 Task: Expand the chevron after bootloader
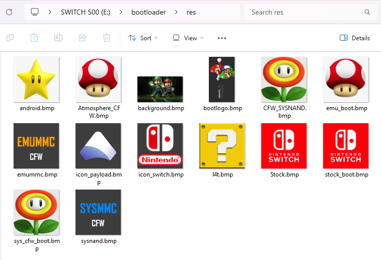[176, 12]
